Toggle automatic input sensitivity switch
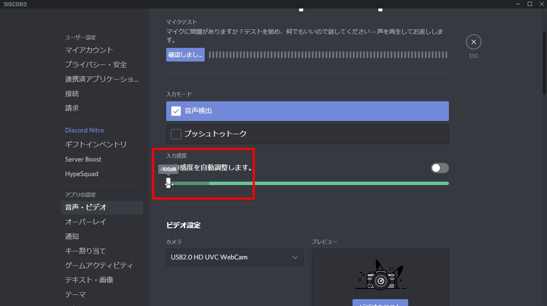 click(439, 168)
